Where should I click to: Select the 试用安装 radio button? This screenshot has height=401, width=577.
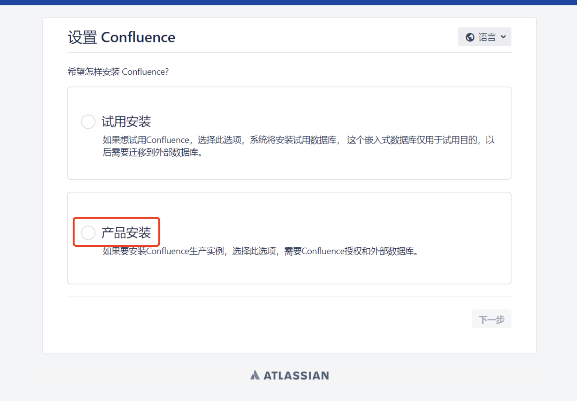[x=88, y=122]
